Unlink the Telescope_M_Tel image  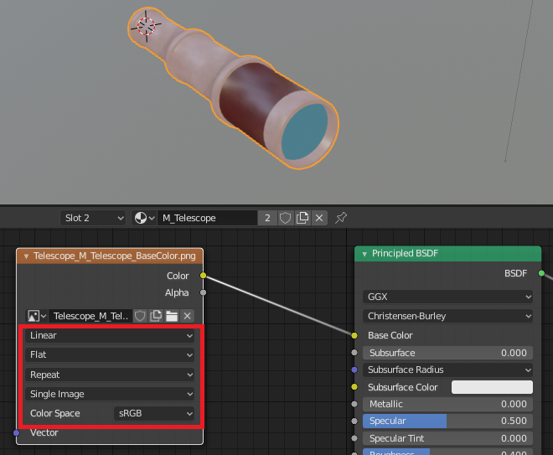pos(188,316)
